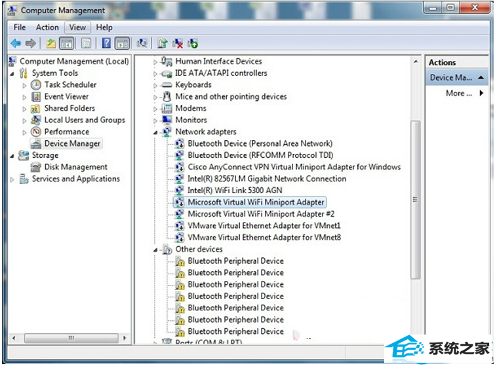This screenshot has width=495, height=366.
Task: Open the blue Help question mark icon
Action: 106,43
